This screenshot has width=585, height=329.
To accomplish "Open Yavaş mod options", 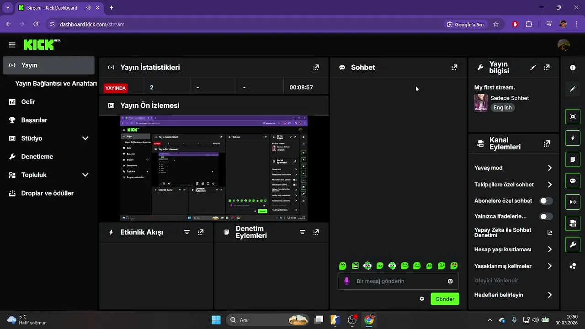I will [x=514, y=168].
